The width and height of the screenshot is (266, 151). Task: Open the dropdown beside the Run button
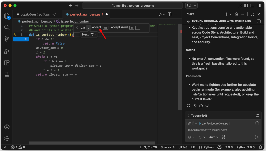coord(164,14)
